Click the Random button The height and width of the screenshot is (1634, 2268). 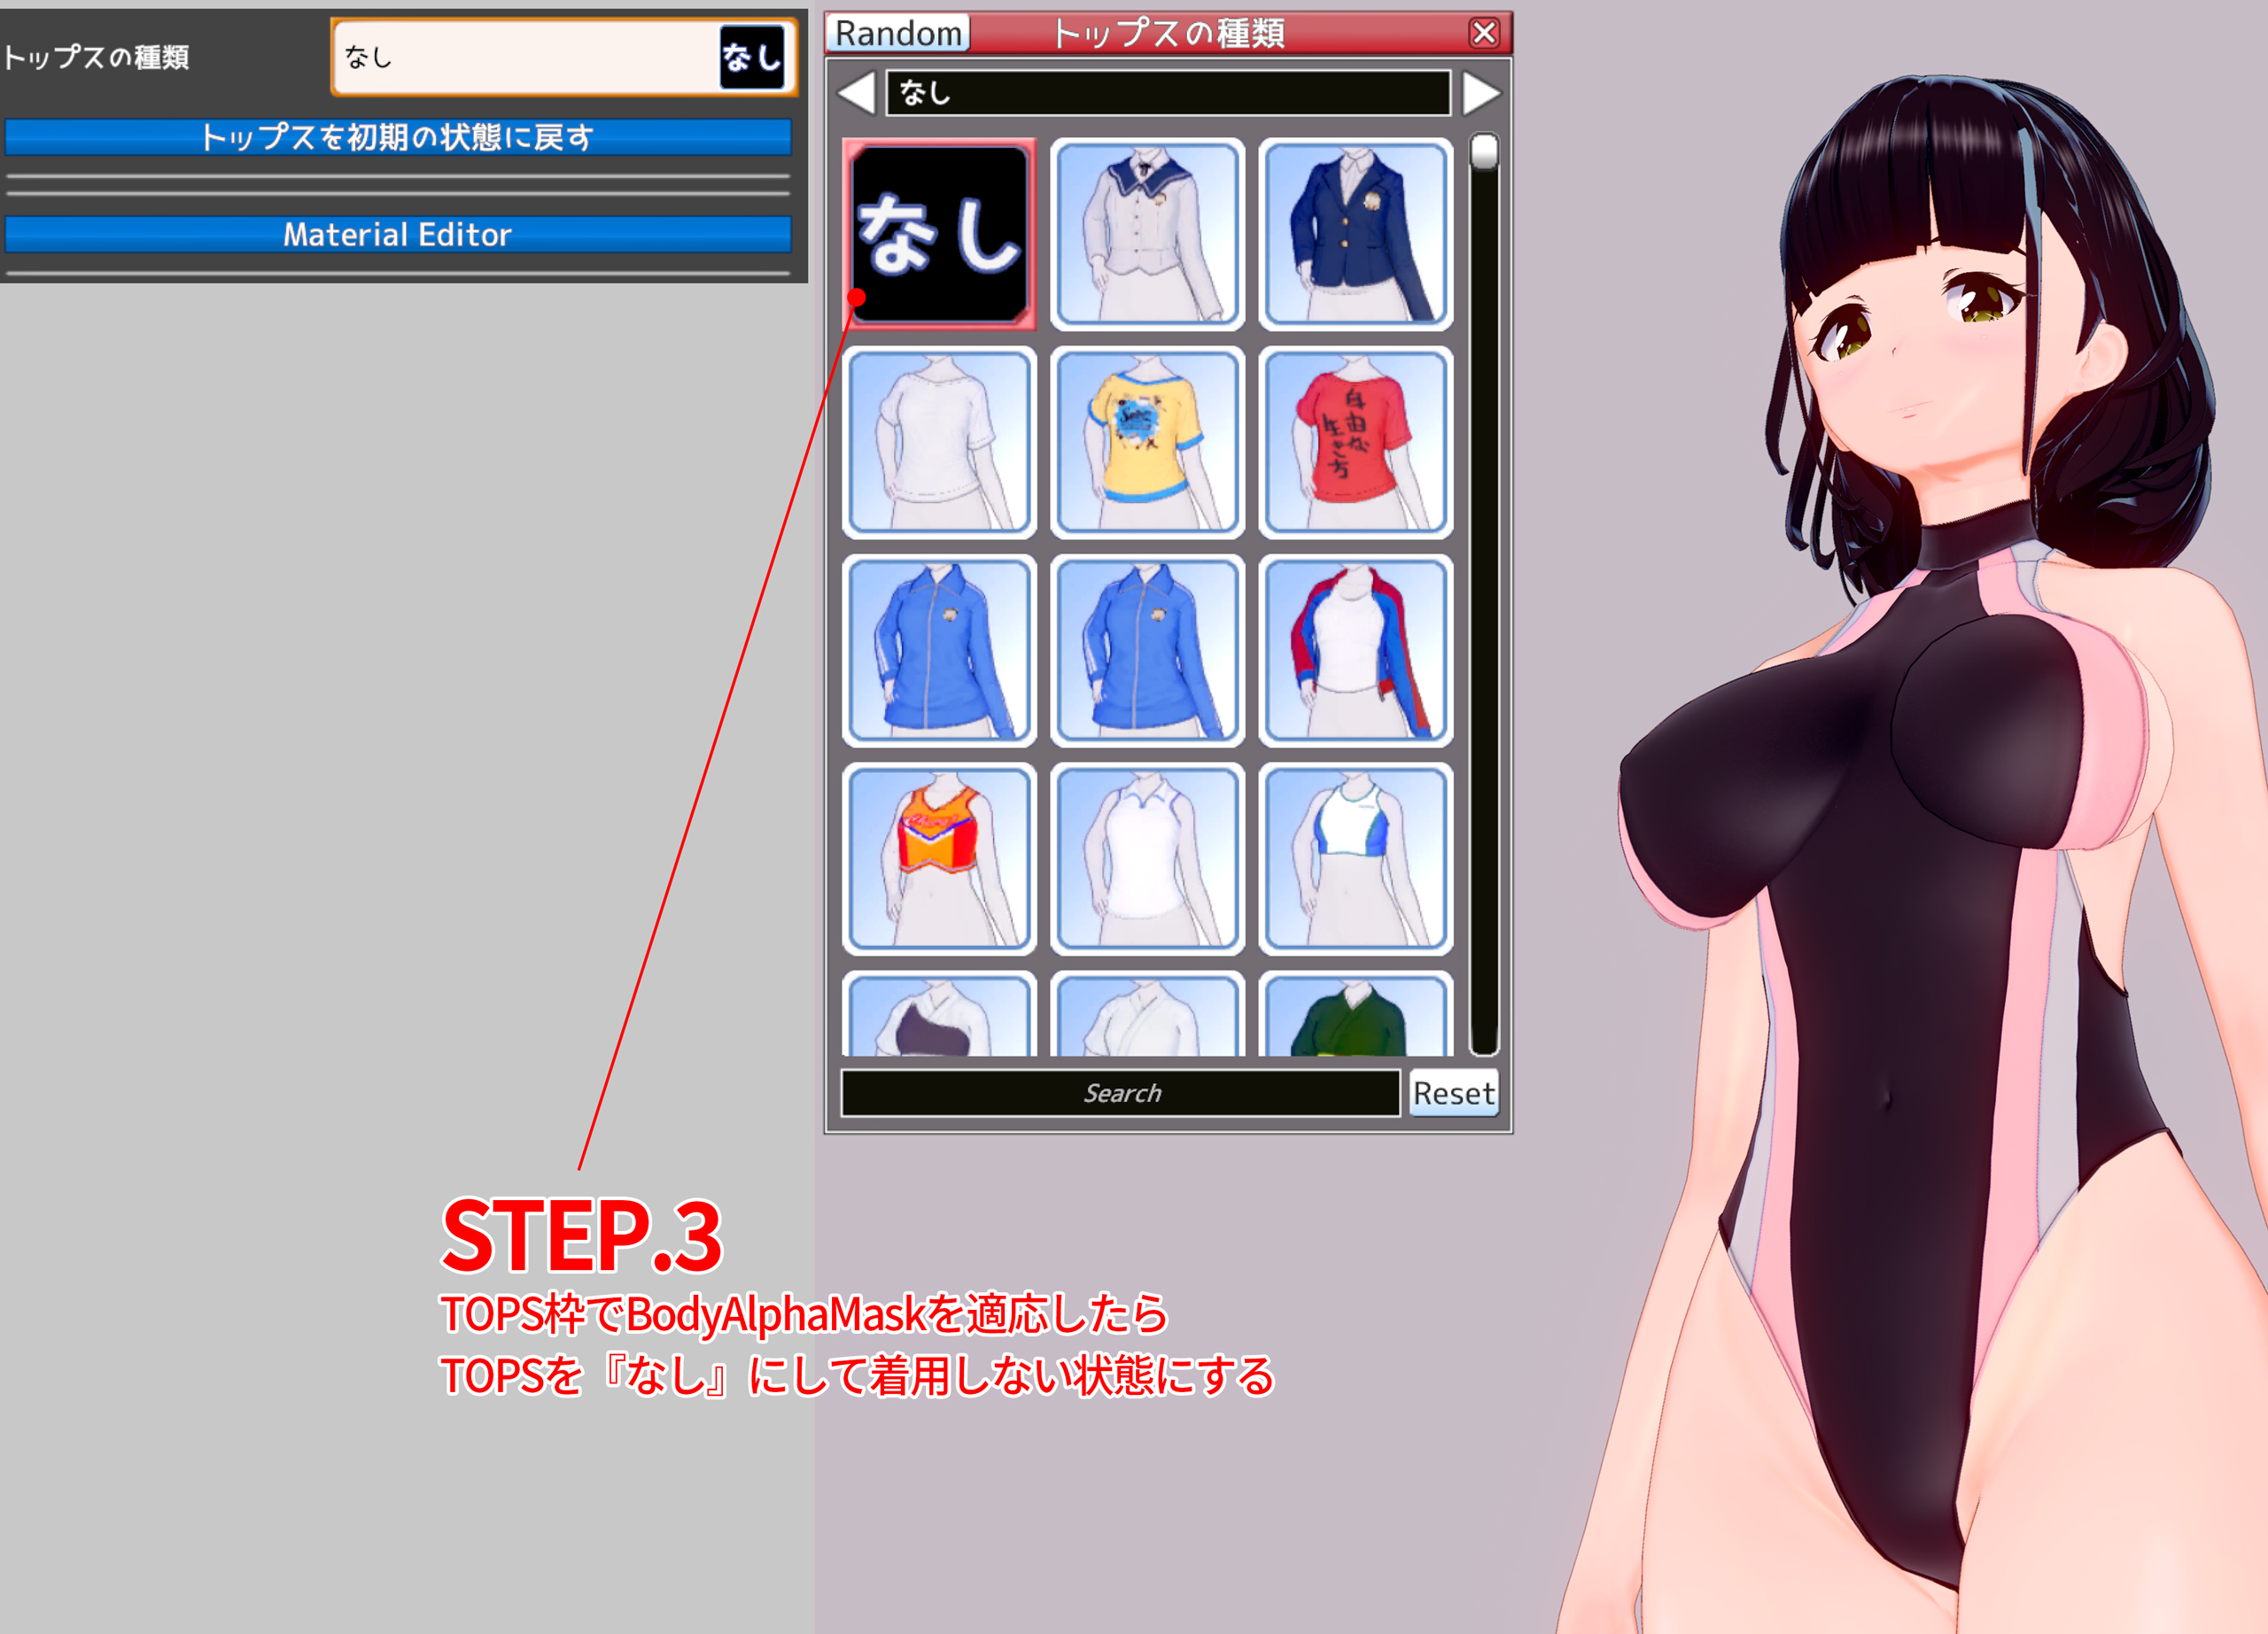898,33
